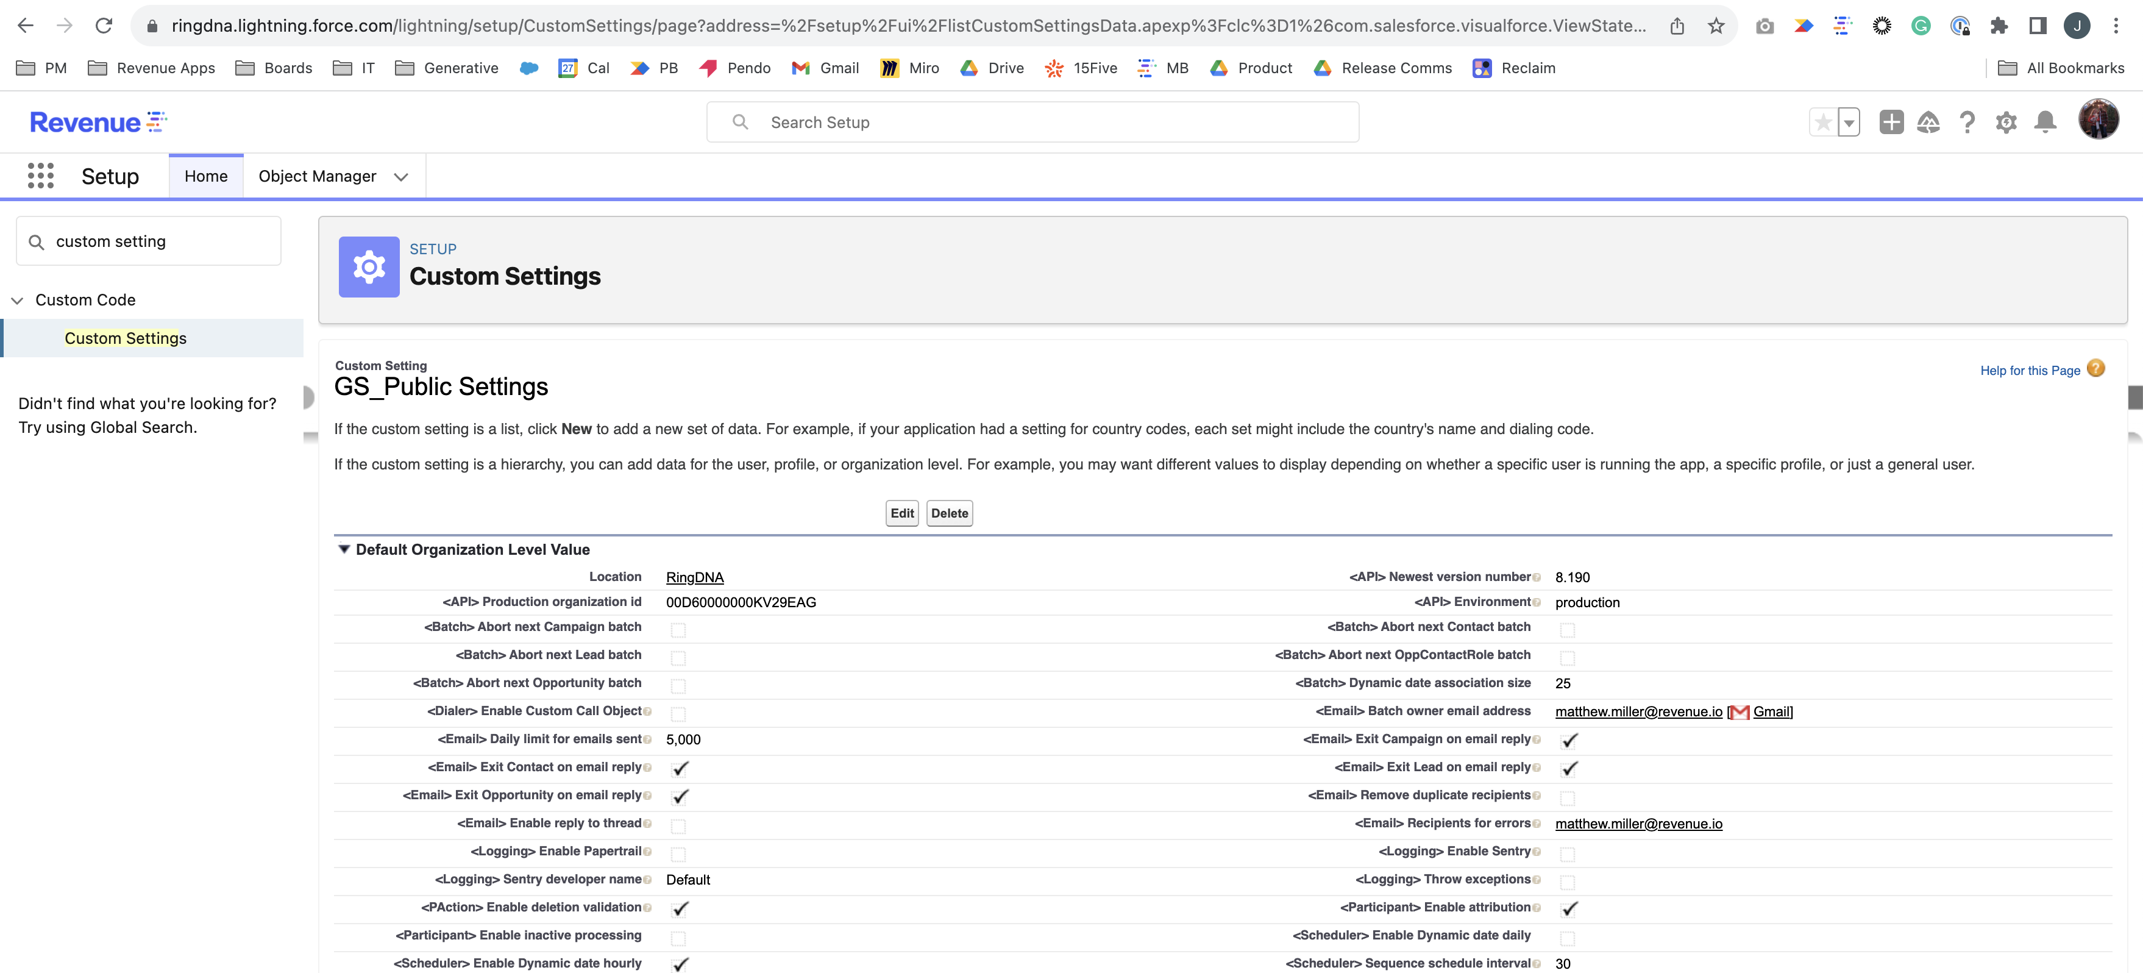Click the Remove duplicate recipients checkbox
The height and width of the screenshot is (973, 2143).
[1567, 798]
